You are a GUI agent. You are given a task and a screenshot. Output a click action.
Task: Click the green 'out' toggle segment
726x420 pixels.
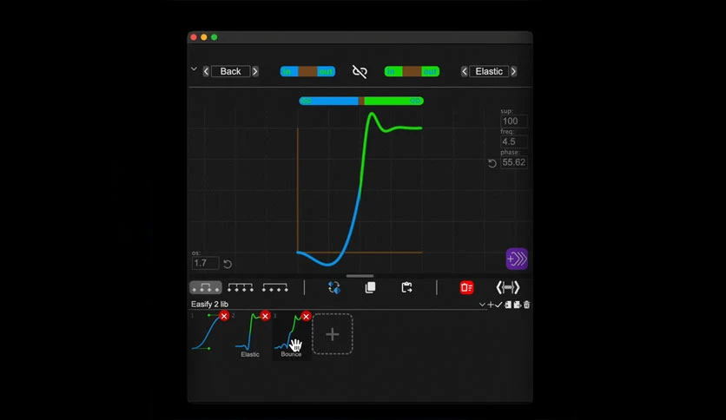[430, 71]
